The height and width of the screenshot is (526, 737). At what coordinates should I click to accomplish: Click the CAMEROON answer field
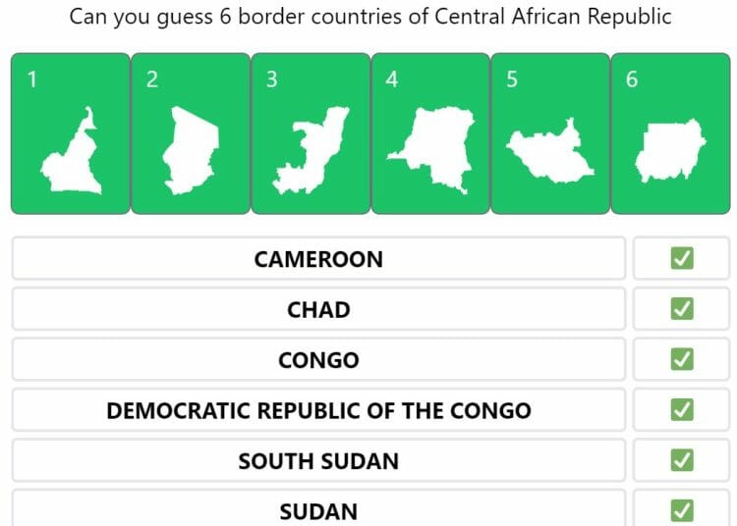[318, 258]
